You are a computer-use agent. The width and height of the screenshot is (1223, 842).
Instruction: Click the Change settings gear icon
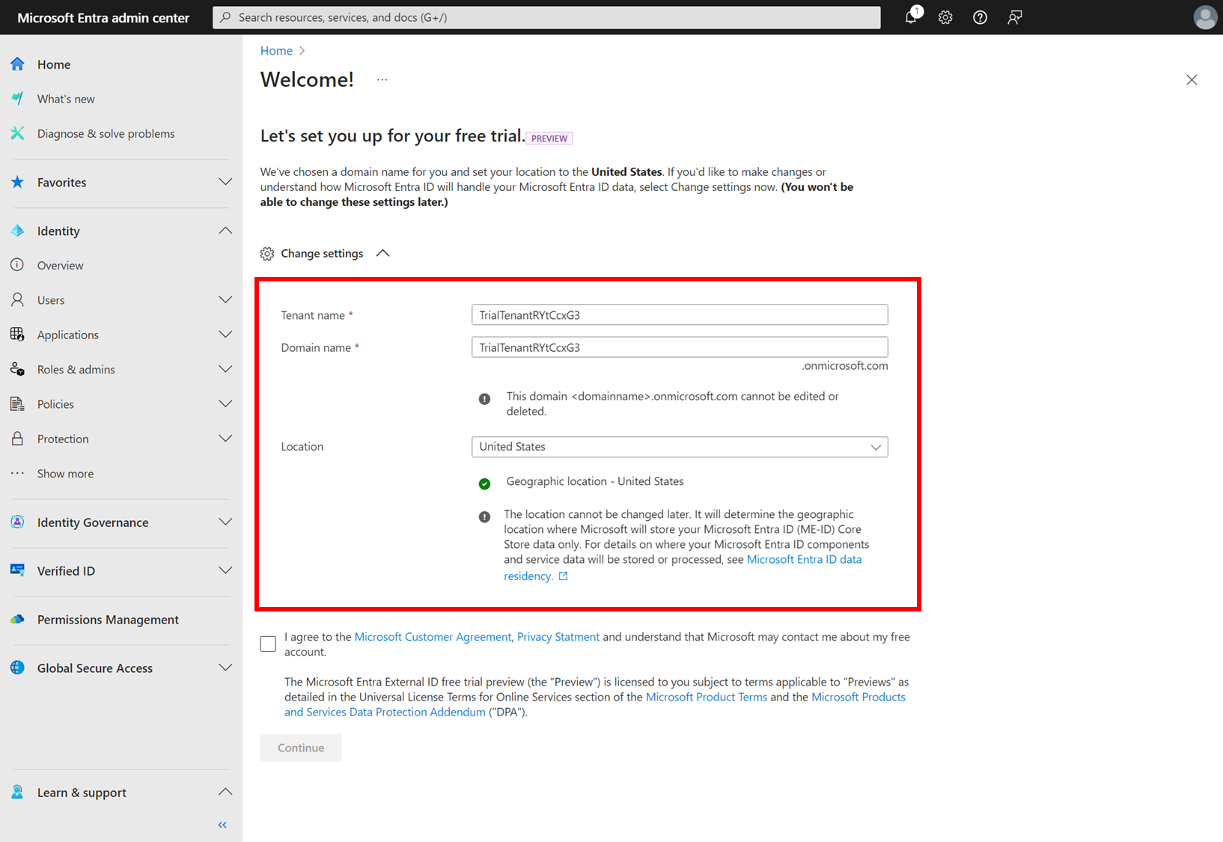click(267, 254)
